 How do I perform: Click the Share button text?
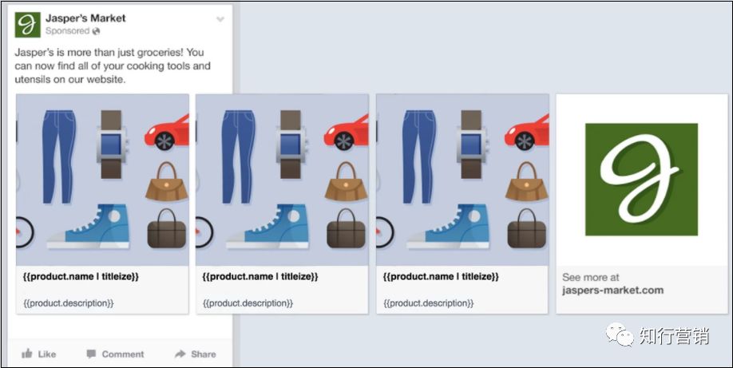pos(204,354)
